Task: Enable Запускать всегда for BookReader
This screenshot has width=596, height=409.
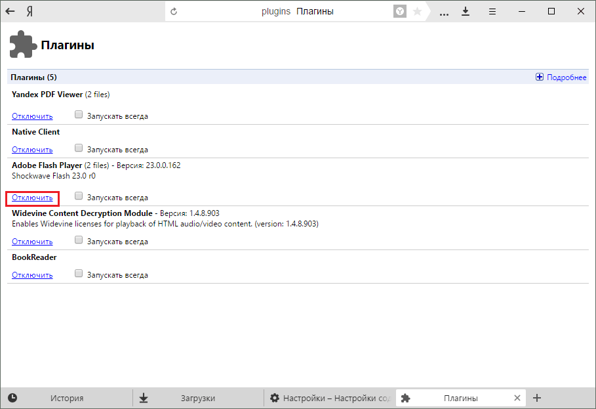Action: (79, 273)
